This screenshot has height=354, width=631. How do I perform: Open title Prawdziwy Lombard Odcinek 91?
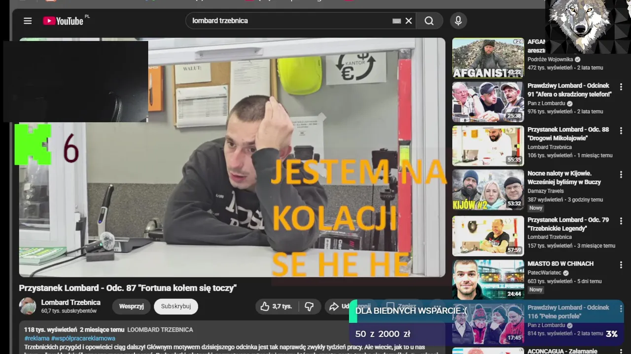coord(569,90)
